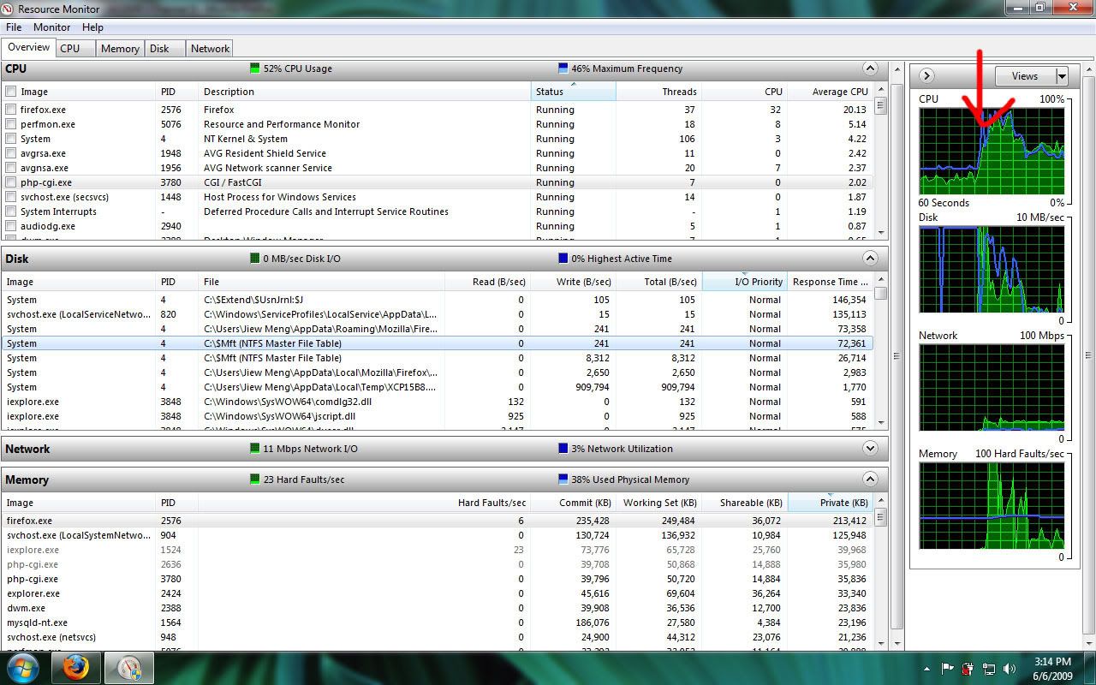The height and width of the screenshot is (685, 1096).
Task: Show hidden system tray icons
Action: click(x=926, y=669)
